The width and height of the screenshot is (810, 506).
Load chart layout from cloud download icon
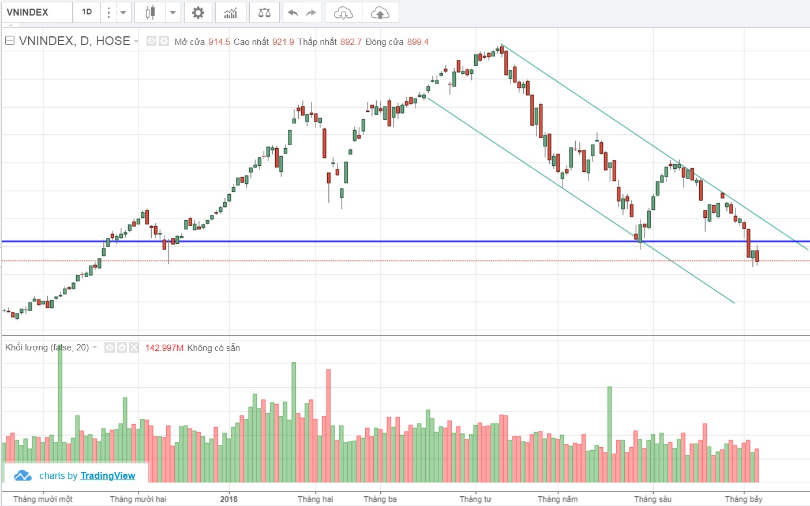[x=343, y=12]
